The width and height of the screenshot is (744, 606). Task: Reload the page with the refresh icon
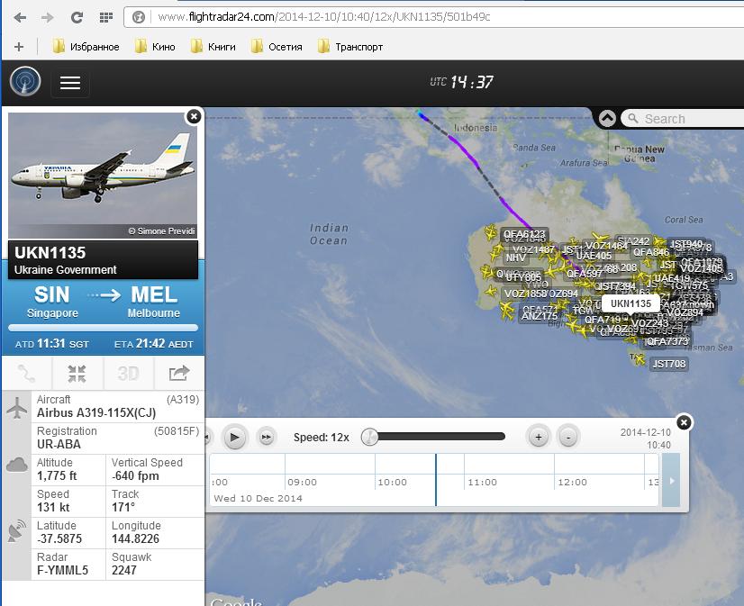[77, 17]
